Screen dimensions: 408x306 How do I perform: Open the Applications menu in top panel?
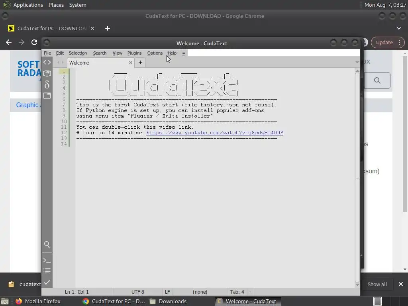pyautogui.click(x=28, y=5)
